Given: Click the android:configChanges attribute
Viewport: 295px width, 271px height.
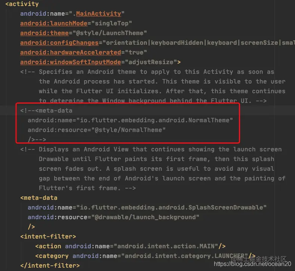Looking at the screenshot, I should pyautogui.click(x=59, y=43).
